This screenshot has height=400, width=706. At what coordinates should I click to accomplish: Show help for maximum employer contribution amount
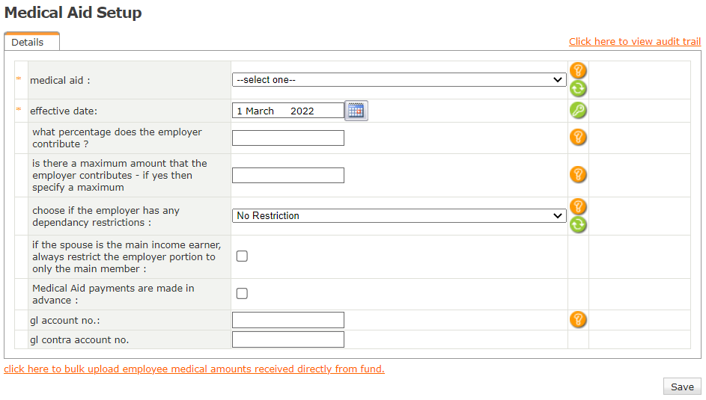click(x=578, y=175)
